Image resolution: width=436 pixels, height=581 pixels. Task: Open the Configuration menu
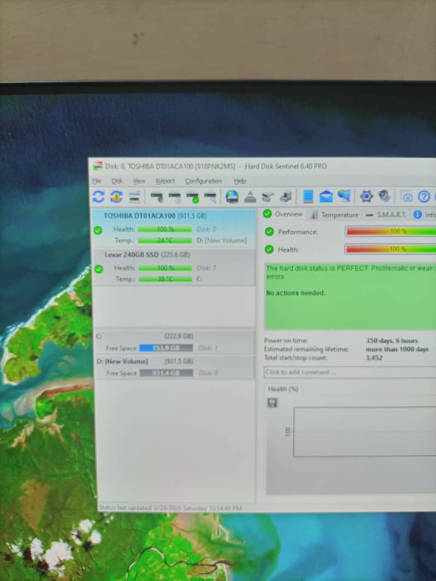click(203, 181)
